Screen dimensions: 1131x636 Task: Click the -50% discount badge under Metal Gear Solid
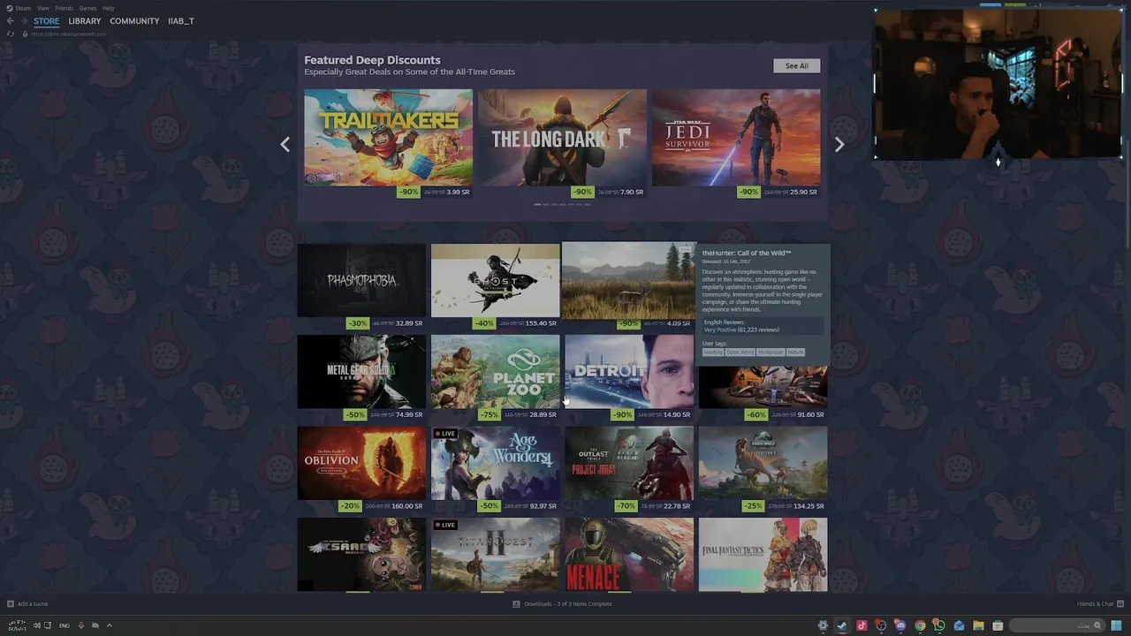pyautogui.click(x=354, y=414)
